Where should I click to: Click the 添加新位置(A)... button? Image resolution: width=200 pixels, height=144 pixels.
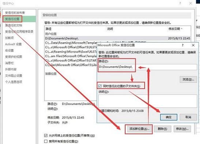click(x=139, y=129)
